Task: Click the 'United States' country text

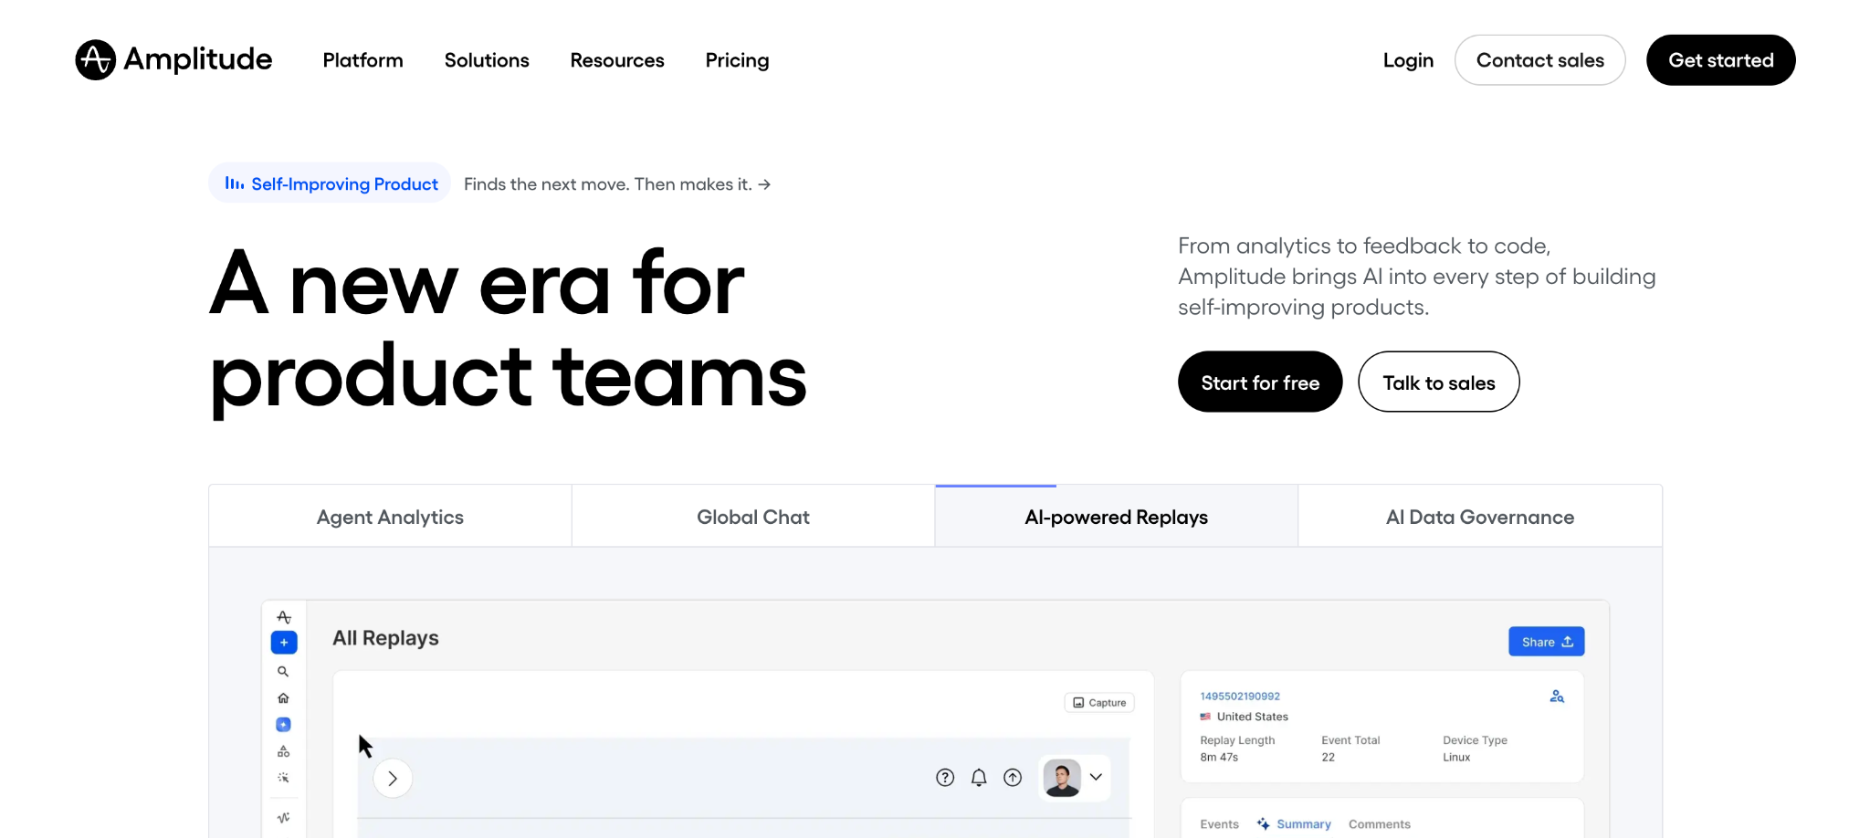Action: pyautogui.click(x=1253, y=717)
